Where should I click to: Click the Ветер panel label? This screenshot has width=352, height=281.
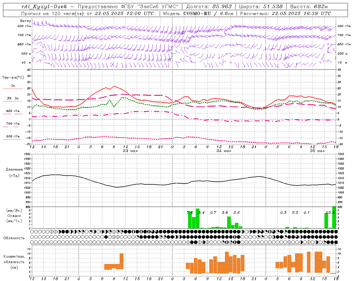[26, 21]
